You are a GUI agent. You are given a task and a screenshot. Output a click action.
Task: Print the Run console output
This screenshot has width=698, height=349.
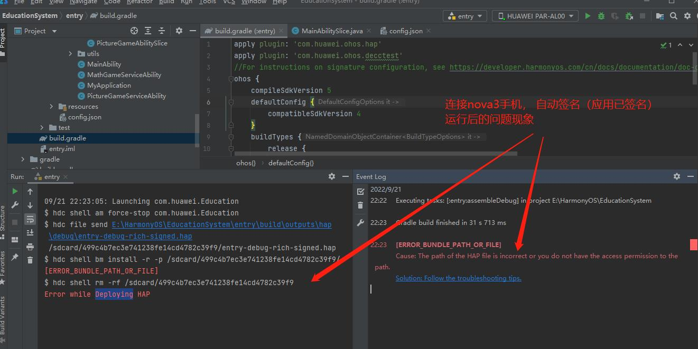click(x=30, y=247)
